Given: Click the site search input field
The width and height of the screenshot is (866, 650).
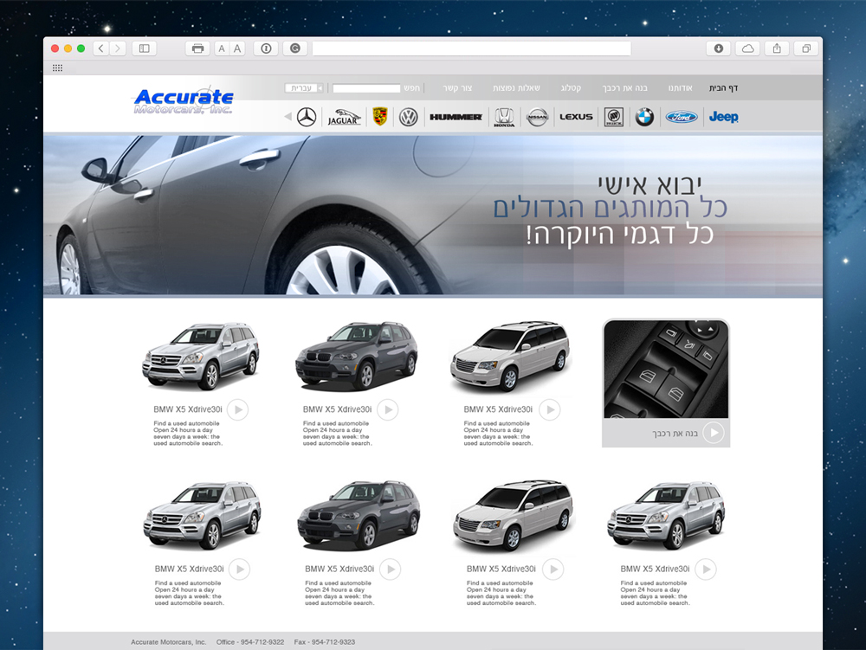Looking at the screenshot, I should [x=366, y=88].
